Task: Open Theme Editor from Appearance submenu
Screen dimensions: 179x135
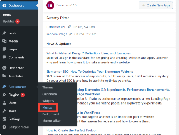Action: coord(52,121)
